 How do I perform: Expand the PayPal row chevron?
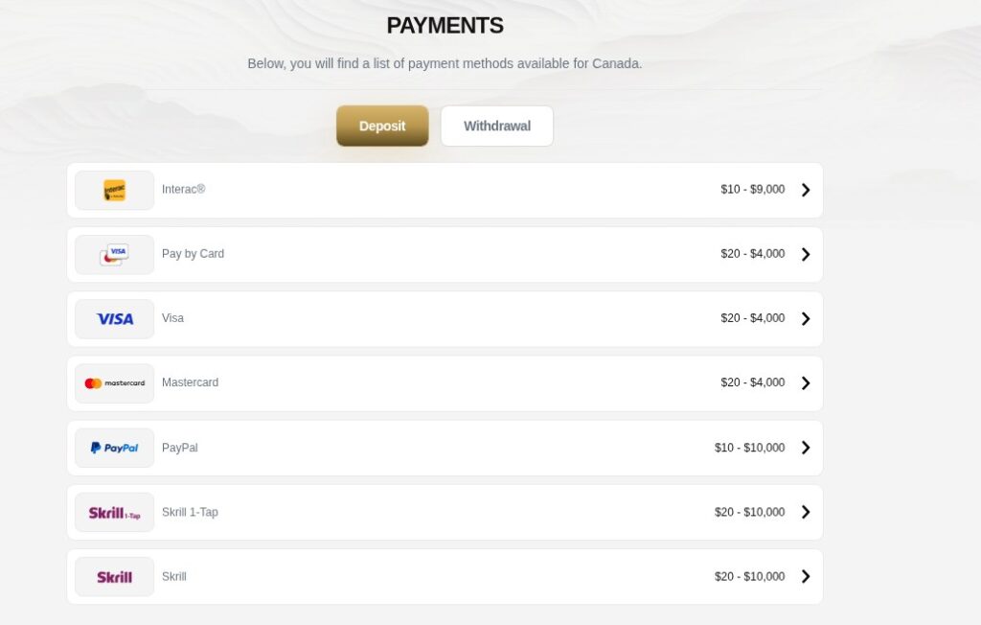(806, 448)
